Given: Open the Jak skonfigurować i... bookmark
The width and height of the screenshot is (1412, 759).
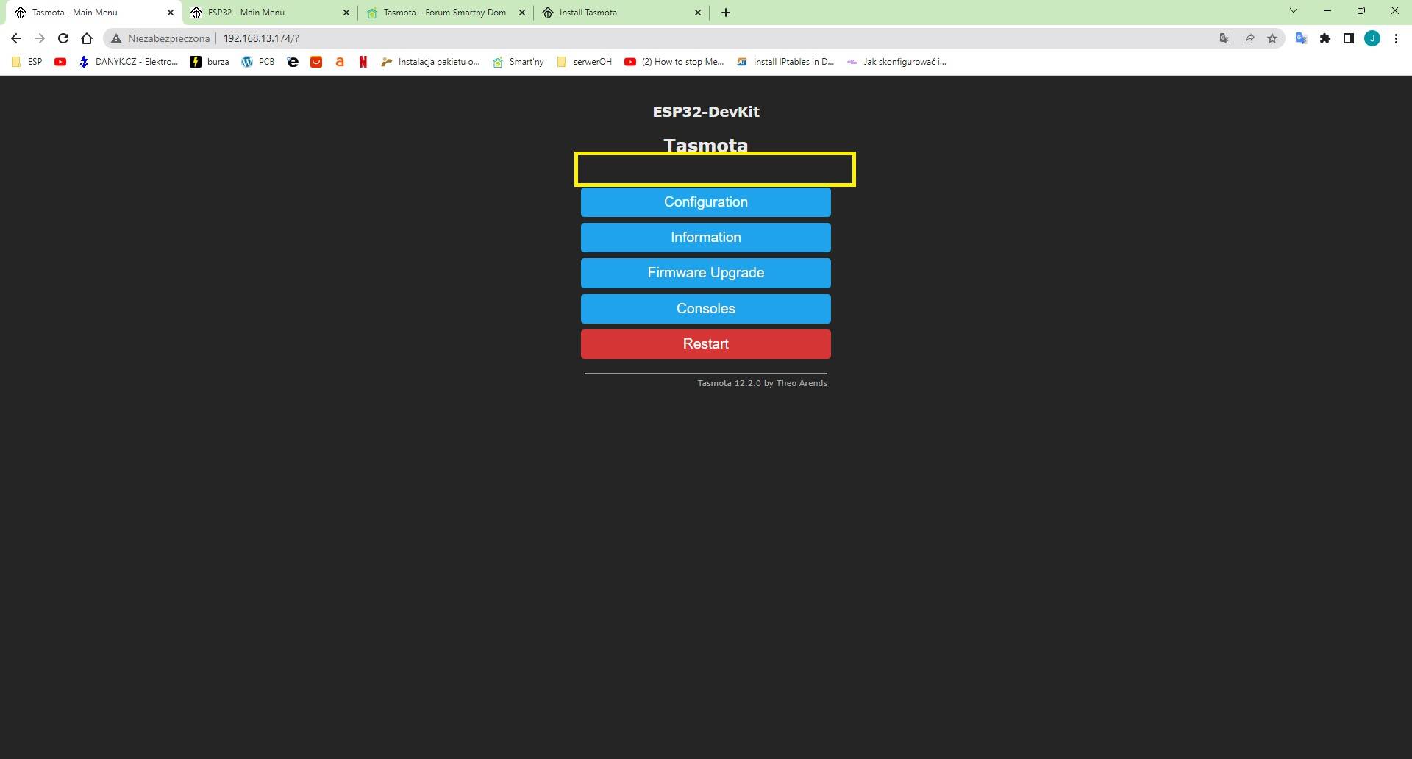Looking at the screenshot, I should pos(896,62).
